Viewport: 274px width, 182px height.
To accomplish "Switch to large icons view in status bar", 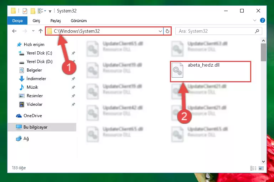I will (261, 168).
